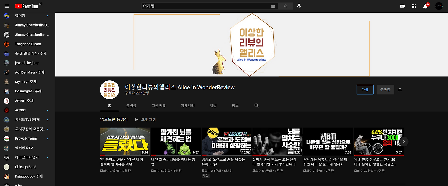Open the account avatar menu

point(439,6)
